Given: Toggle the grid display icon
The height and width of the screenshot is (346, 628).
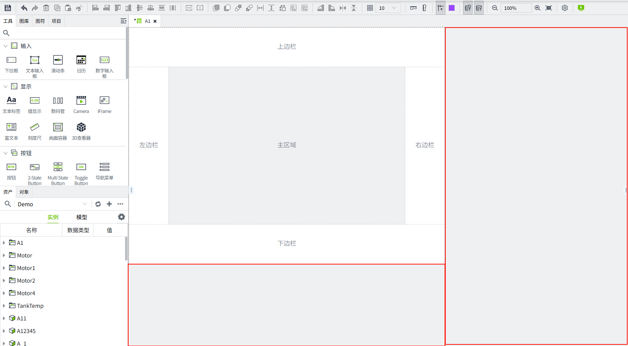Looking at the screenshot, I should (370, 8).
